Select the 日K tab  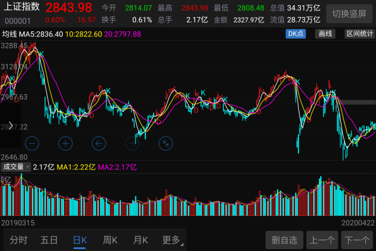pos(80,240)
